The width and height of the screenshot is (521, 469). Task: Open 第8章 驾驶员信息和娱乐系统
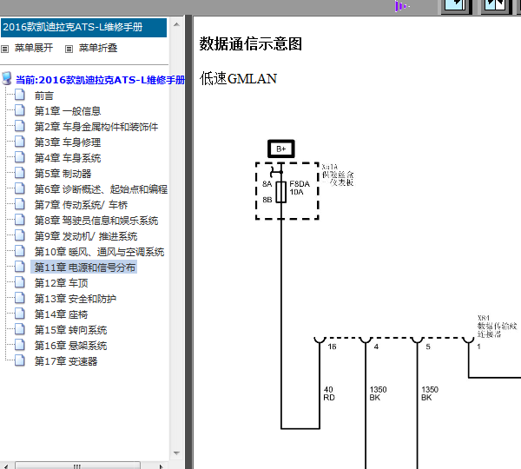(x=96, y=221)
